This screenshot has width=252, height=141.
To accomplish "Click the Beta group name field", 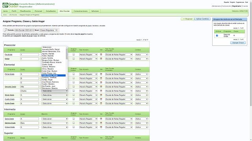I will tap(30, 123).
